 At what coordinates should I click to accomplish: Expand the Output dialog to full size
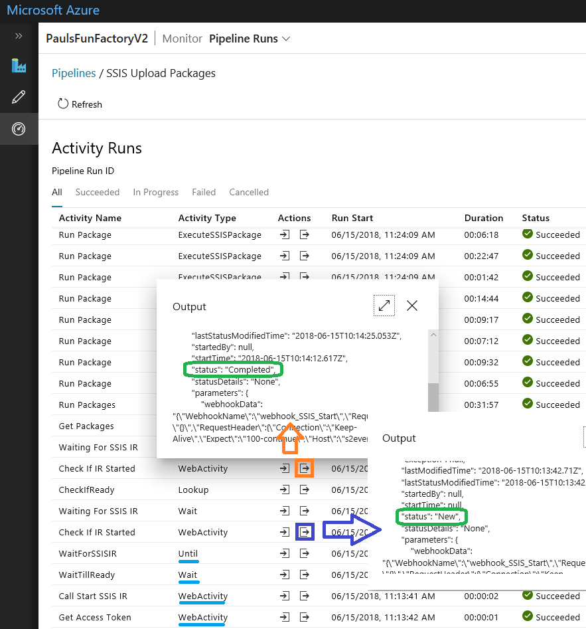pyautogui.click(x=384, y=306)
